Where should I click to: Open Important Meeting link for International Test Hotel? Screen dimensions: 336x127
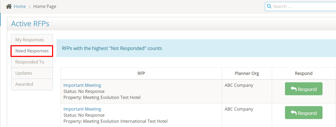82,109
